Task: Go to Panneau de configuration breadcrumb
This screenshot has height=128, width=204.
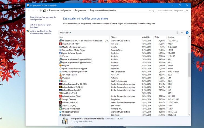Action: (60, 11)
